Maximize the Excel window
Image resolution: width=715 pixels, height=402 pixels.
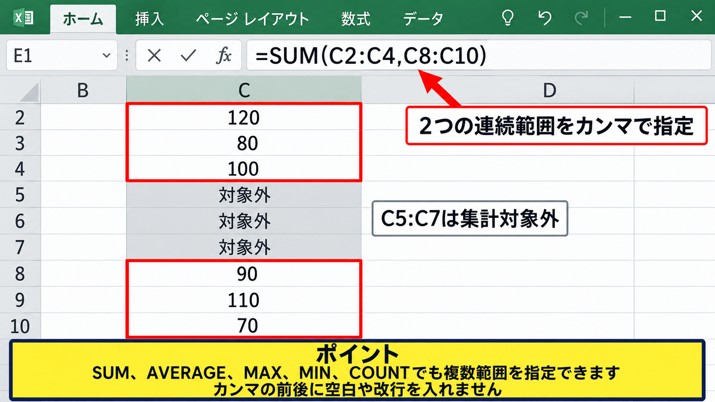click(x=660, y=16)
